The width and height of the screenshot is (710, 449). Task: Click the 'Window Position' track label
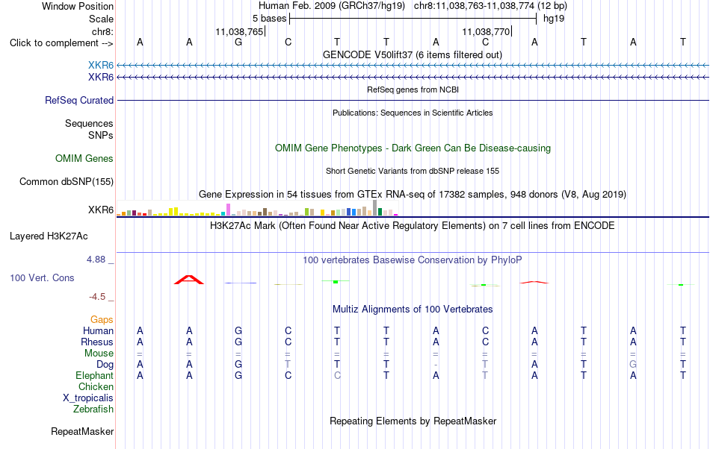click(x=78, y=6)
